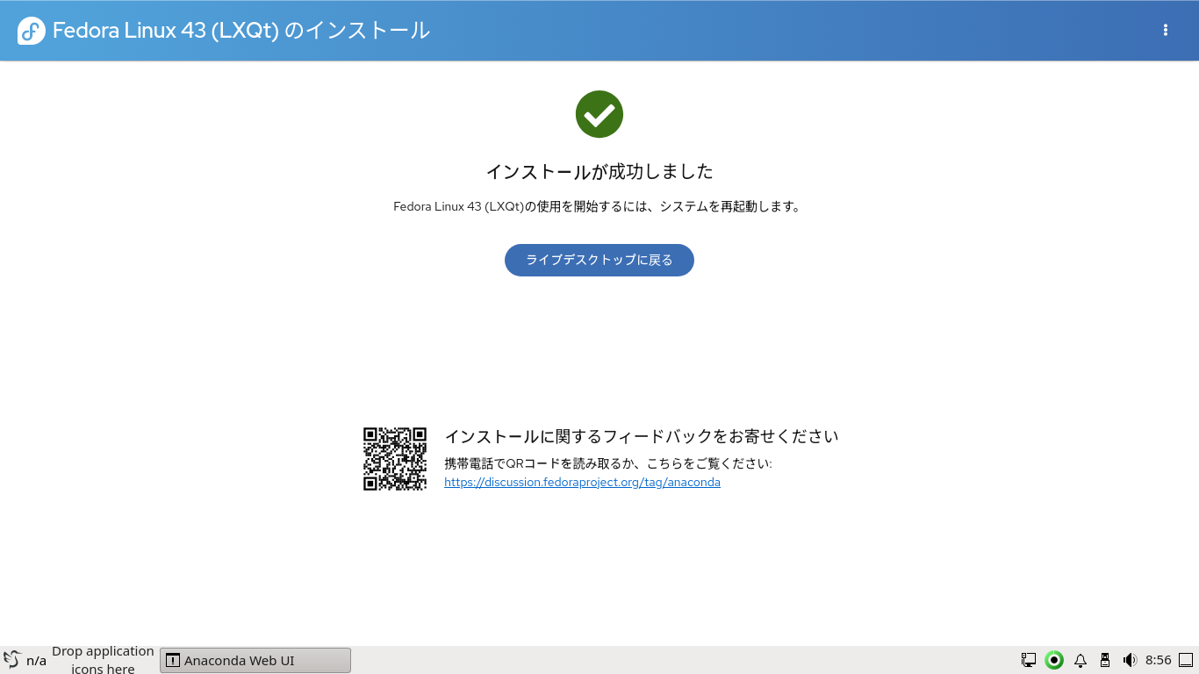Click the feedback QR code image
Screen dimensions: 1199x674
(395, 459)
